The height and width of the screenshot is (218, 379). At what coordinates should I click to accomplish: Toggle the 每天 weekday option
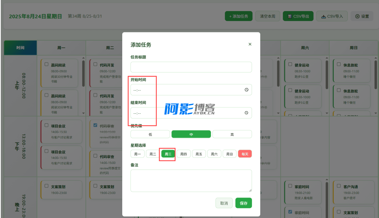[245, 154]
